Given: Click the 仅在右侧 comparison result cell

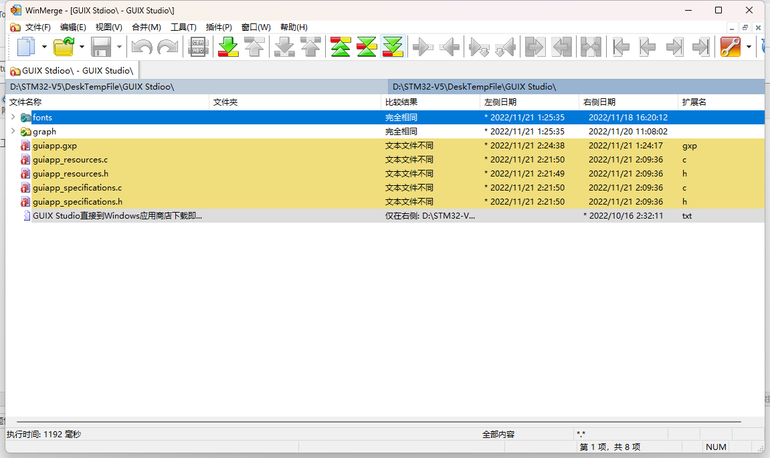Looking at the screenshot, I should click(429, 215).
